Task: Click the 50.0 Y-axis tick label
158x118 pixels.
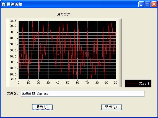Action: pyautogui.click(x=13, y=50)
